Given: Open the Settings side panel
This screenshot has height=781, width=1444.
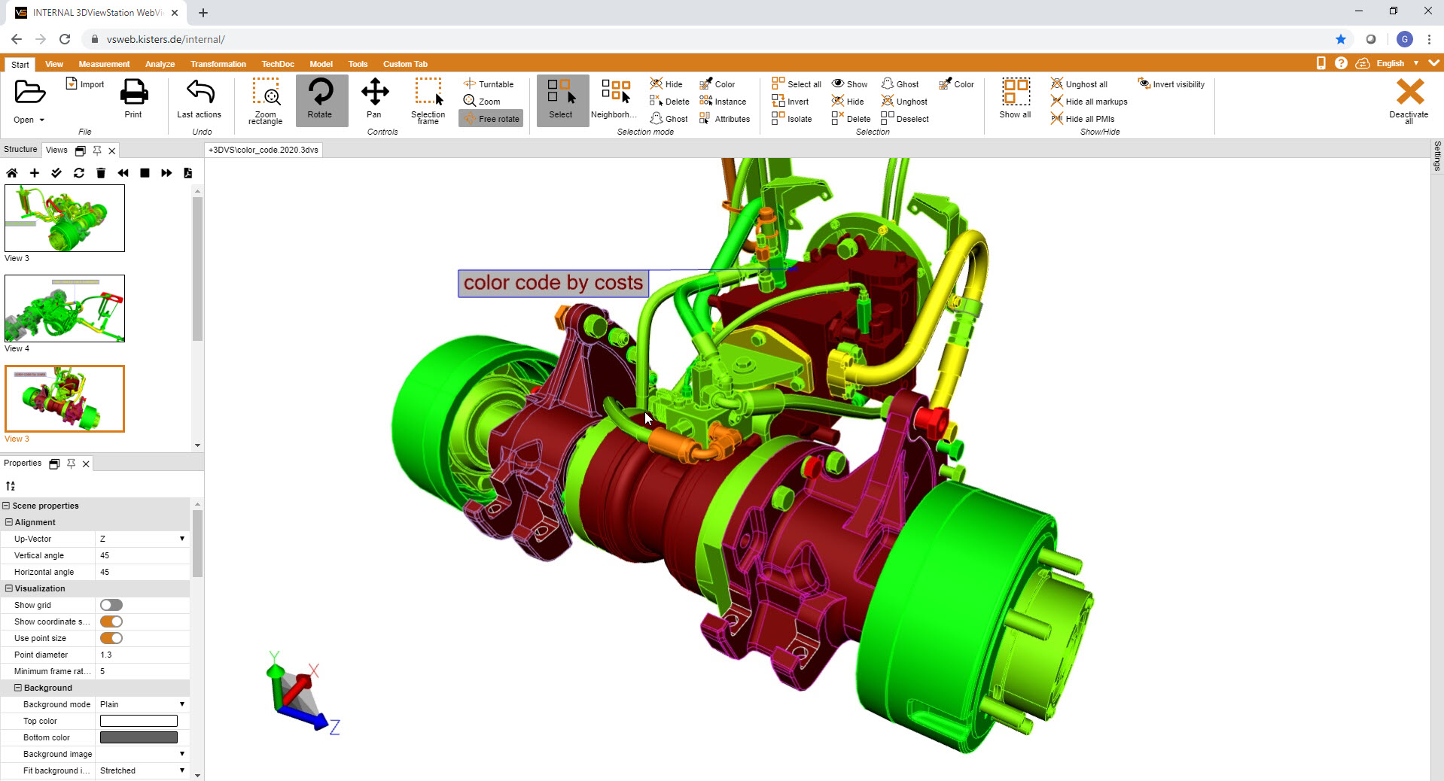Looking at the screenshot, I should (x=1437, y=157).
